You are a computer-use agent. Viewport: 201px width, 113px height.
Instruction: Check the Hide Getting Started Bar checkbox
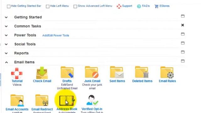(x=8, y=6)
